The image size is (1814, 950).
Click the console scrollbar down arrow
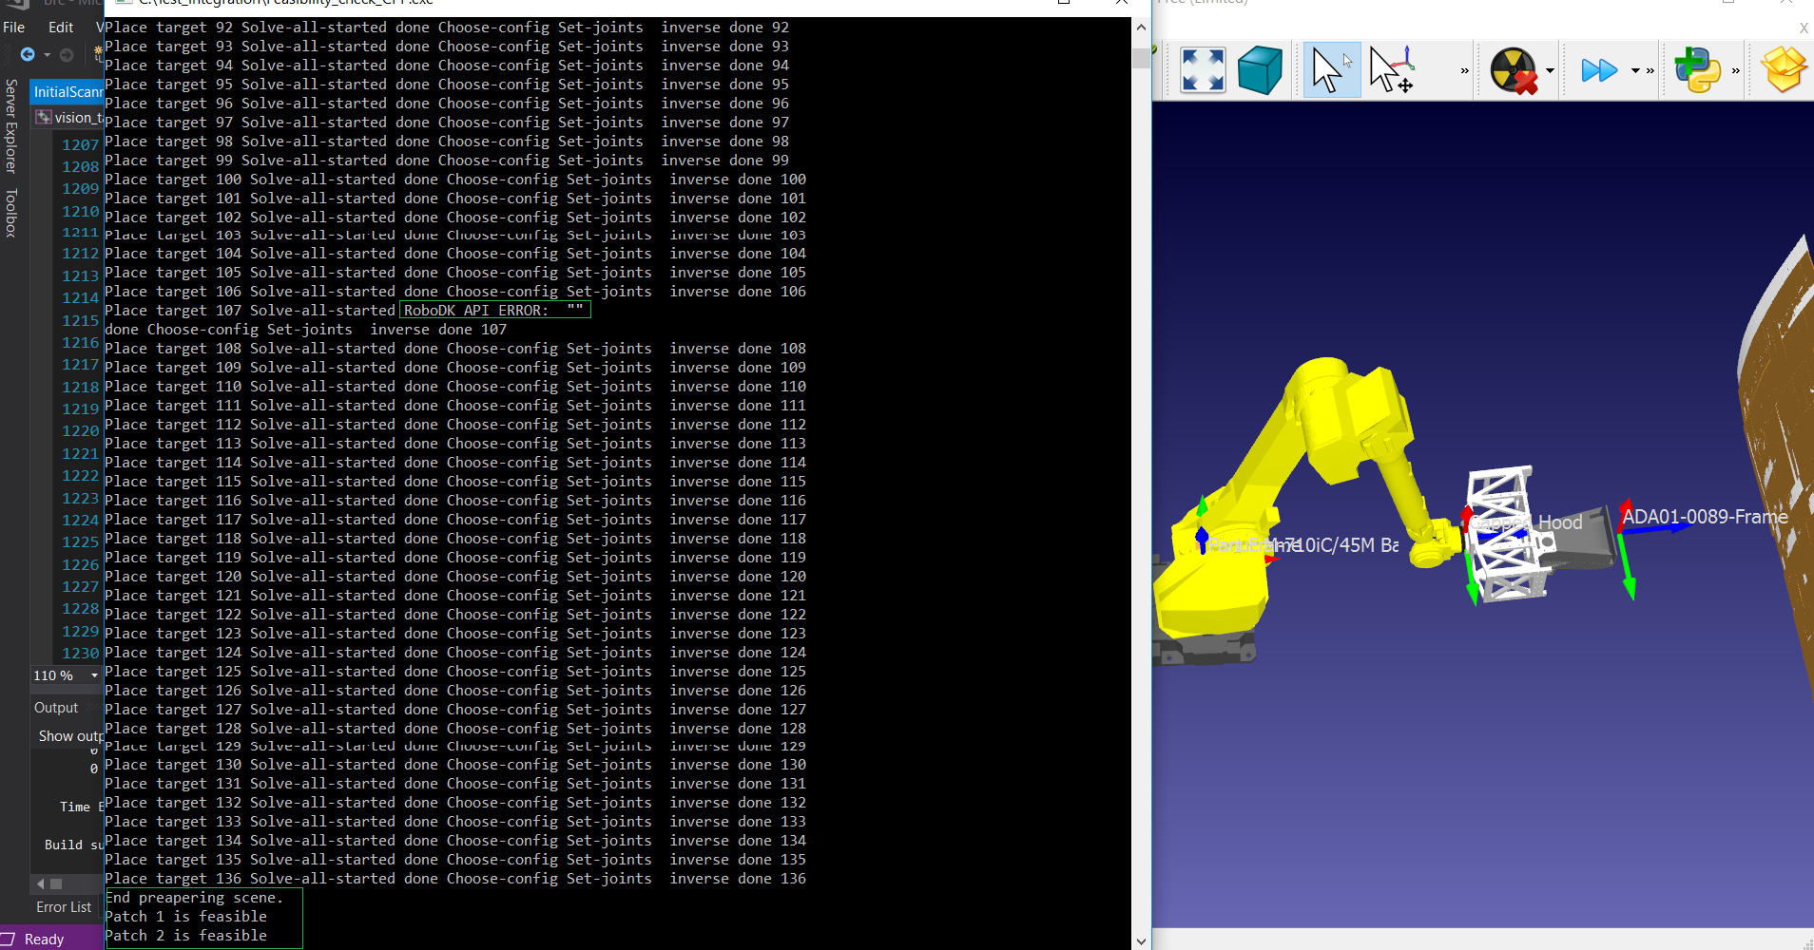[1141, 940]
